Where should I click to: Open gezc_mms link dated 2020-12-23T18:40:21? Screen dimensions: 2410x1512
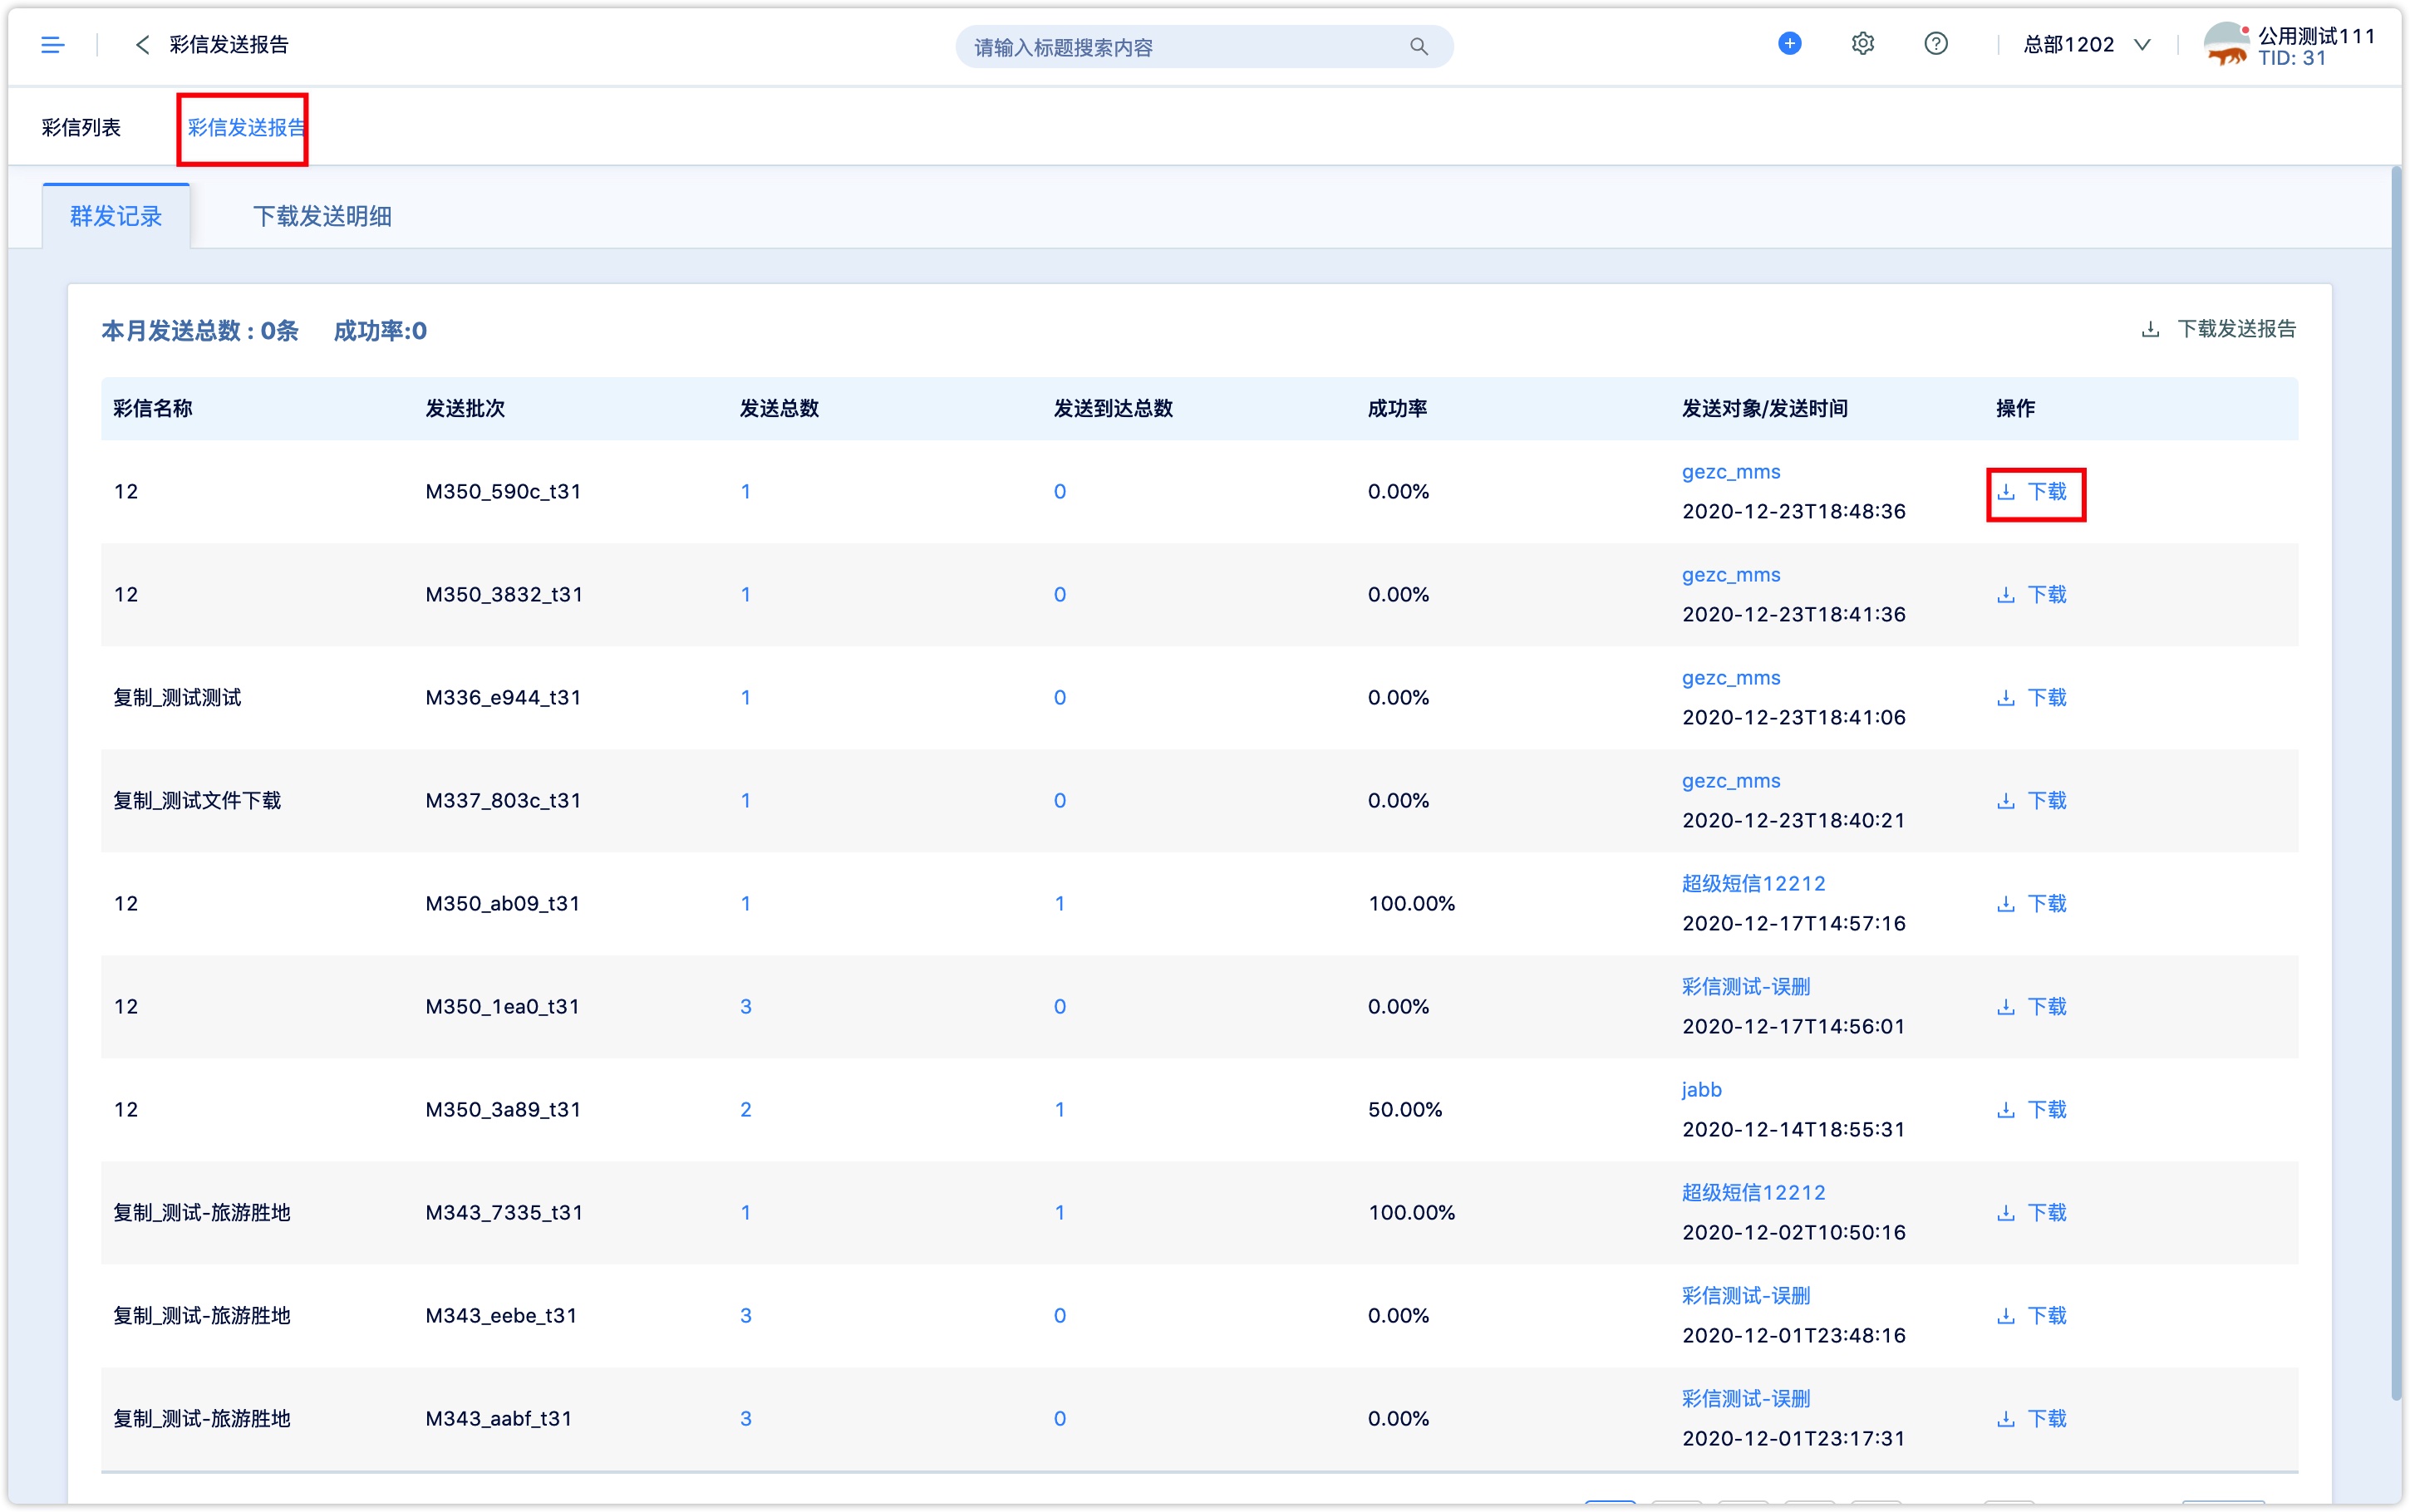(x=1731, y=781)
